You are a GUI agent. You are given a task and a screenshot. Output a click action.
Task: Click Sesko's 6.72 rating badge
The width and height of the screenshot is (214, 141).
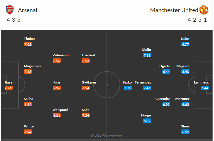coord(128,88)
